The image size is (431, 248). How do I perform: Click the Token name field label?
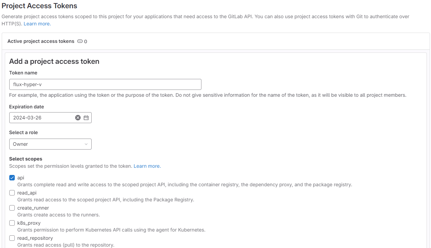click(23, 73)
